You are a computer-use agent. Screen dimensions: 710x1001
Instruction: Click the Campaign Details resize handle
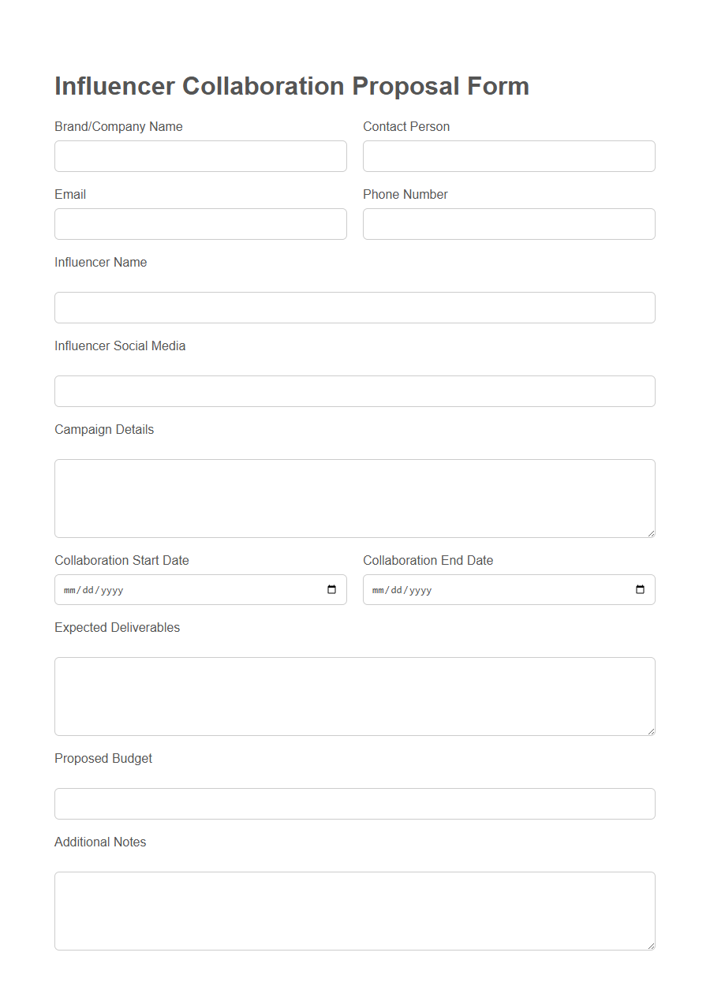pyautogui.click(x=652, y=535)
